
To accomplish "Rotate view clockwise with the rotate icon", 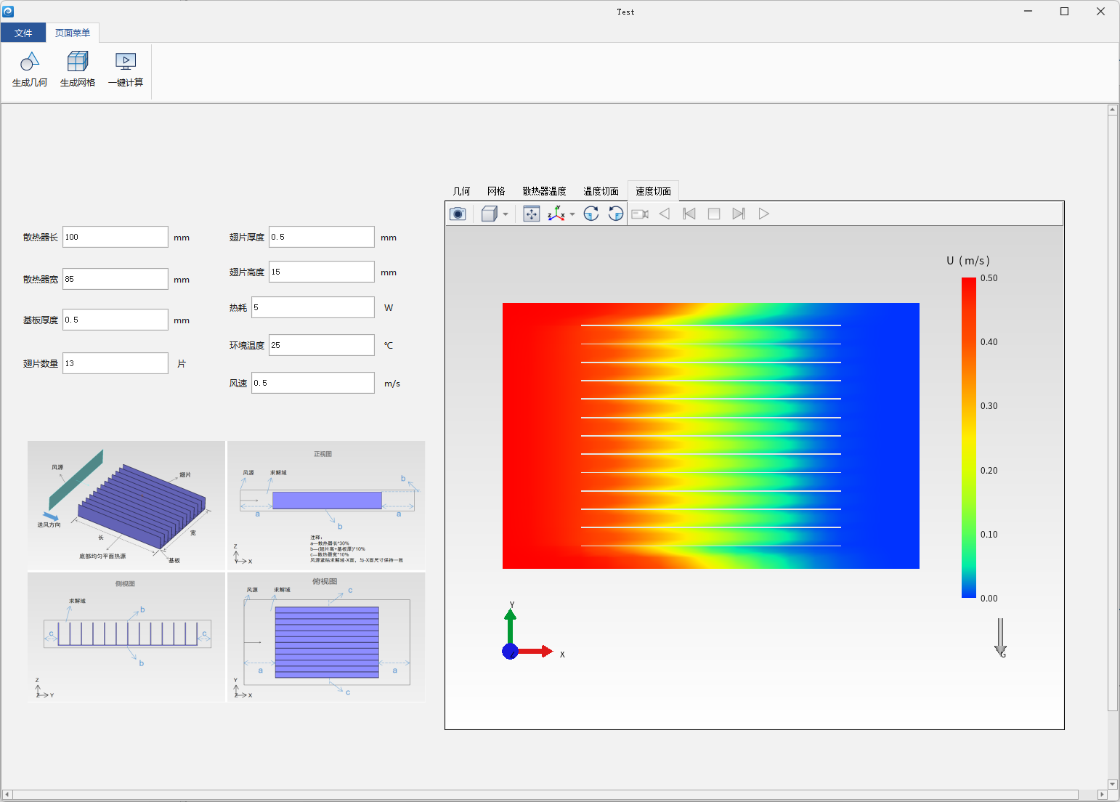I will pos(591,214).
